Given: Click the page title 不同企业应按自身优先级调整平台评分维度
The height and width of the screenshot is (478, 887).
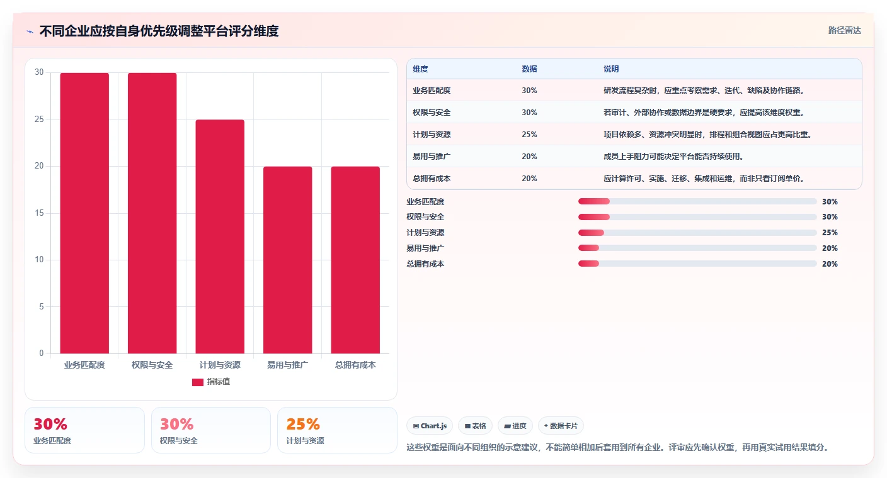Looking at the screenshot, I should point(159,31).
